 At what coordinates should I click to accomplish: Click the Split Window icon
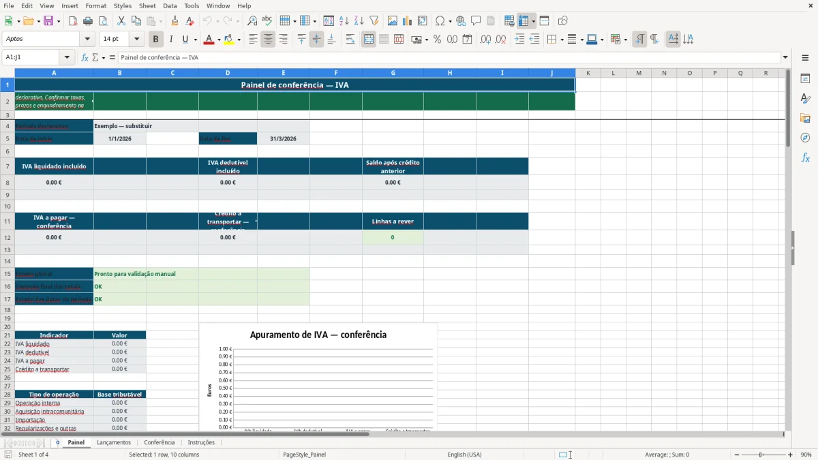click(x=544, y=21)
